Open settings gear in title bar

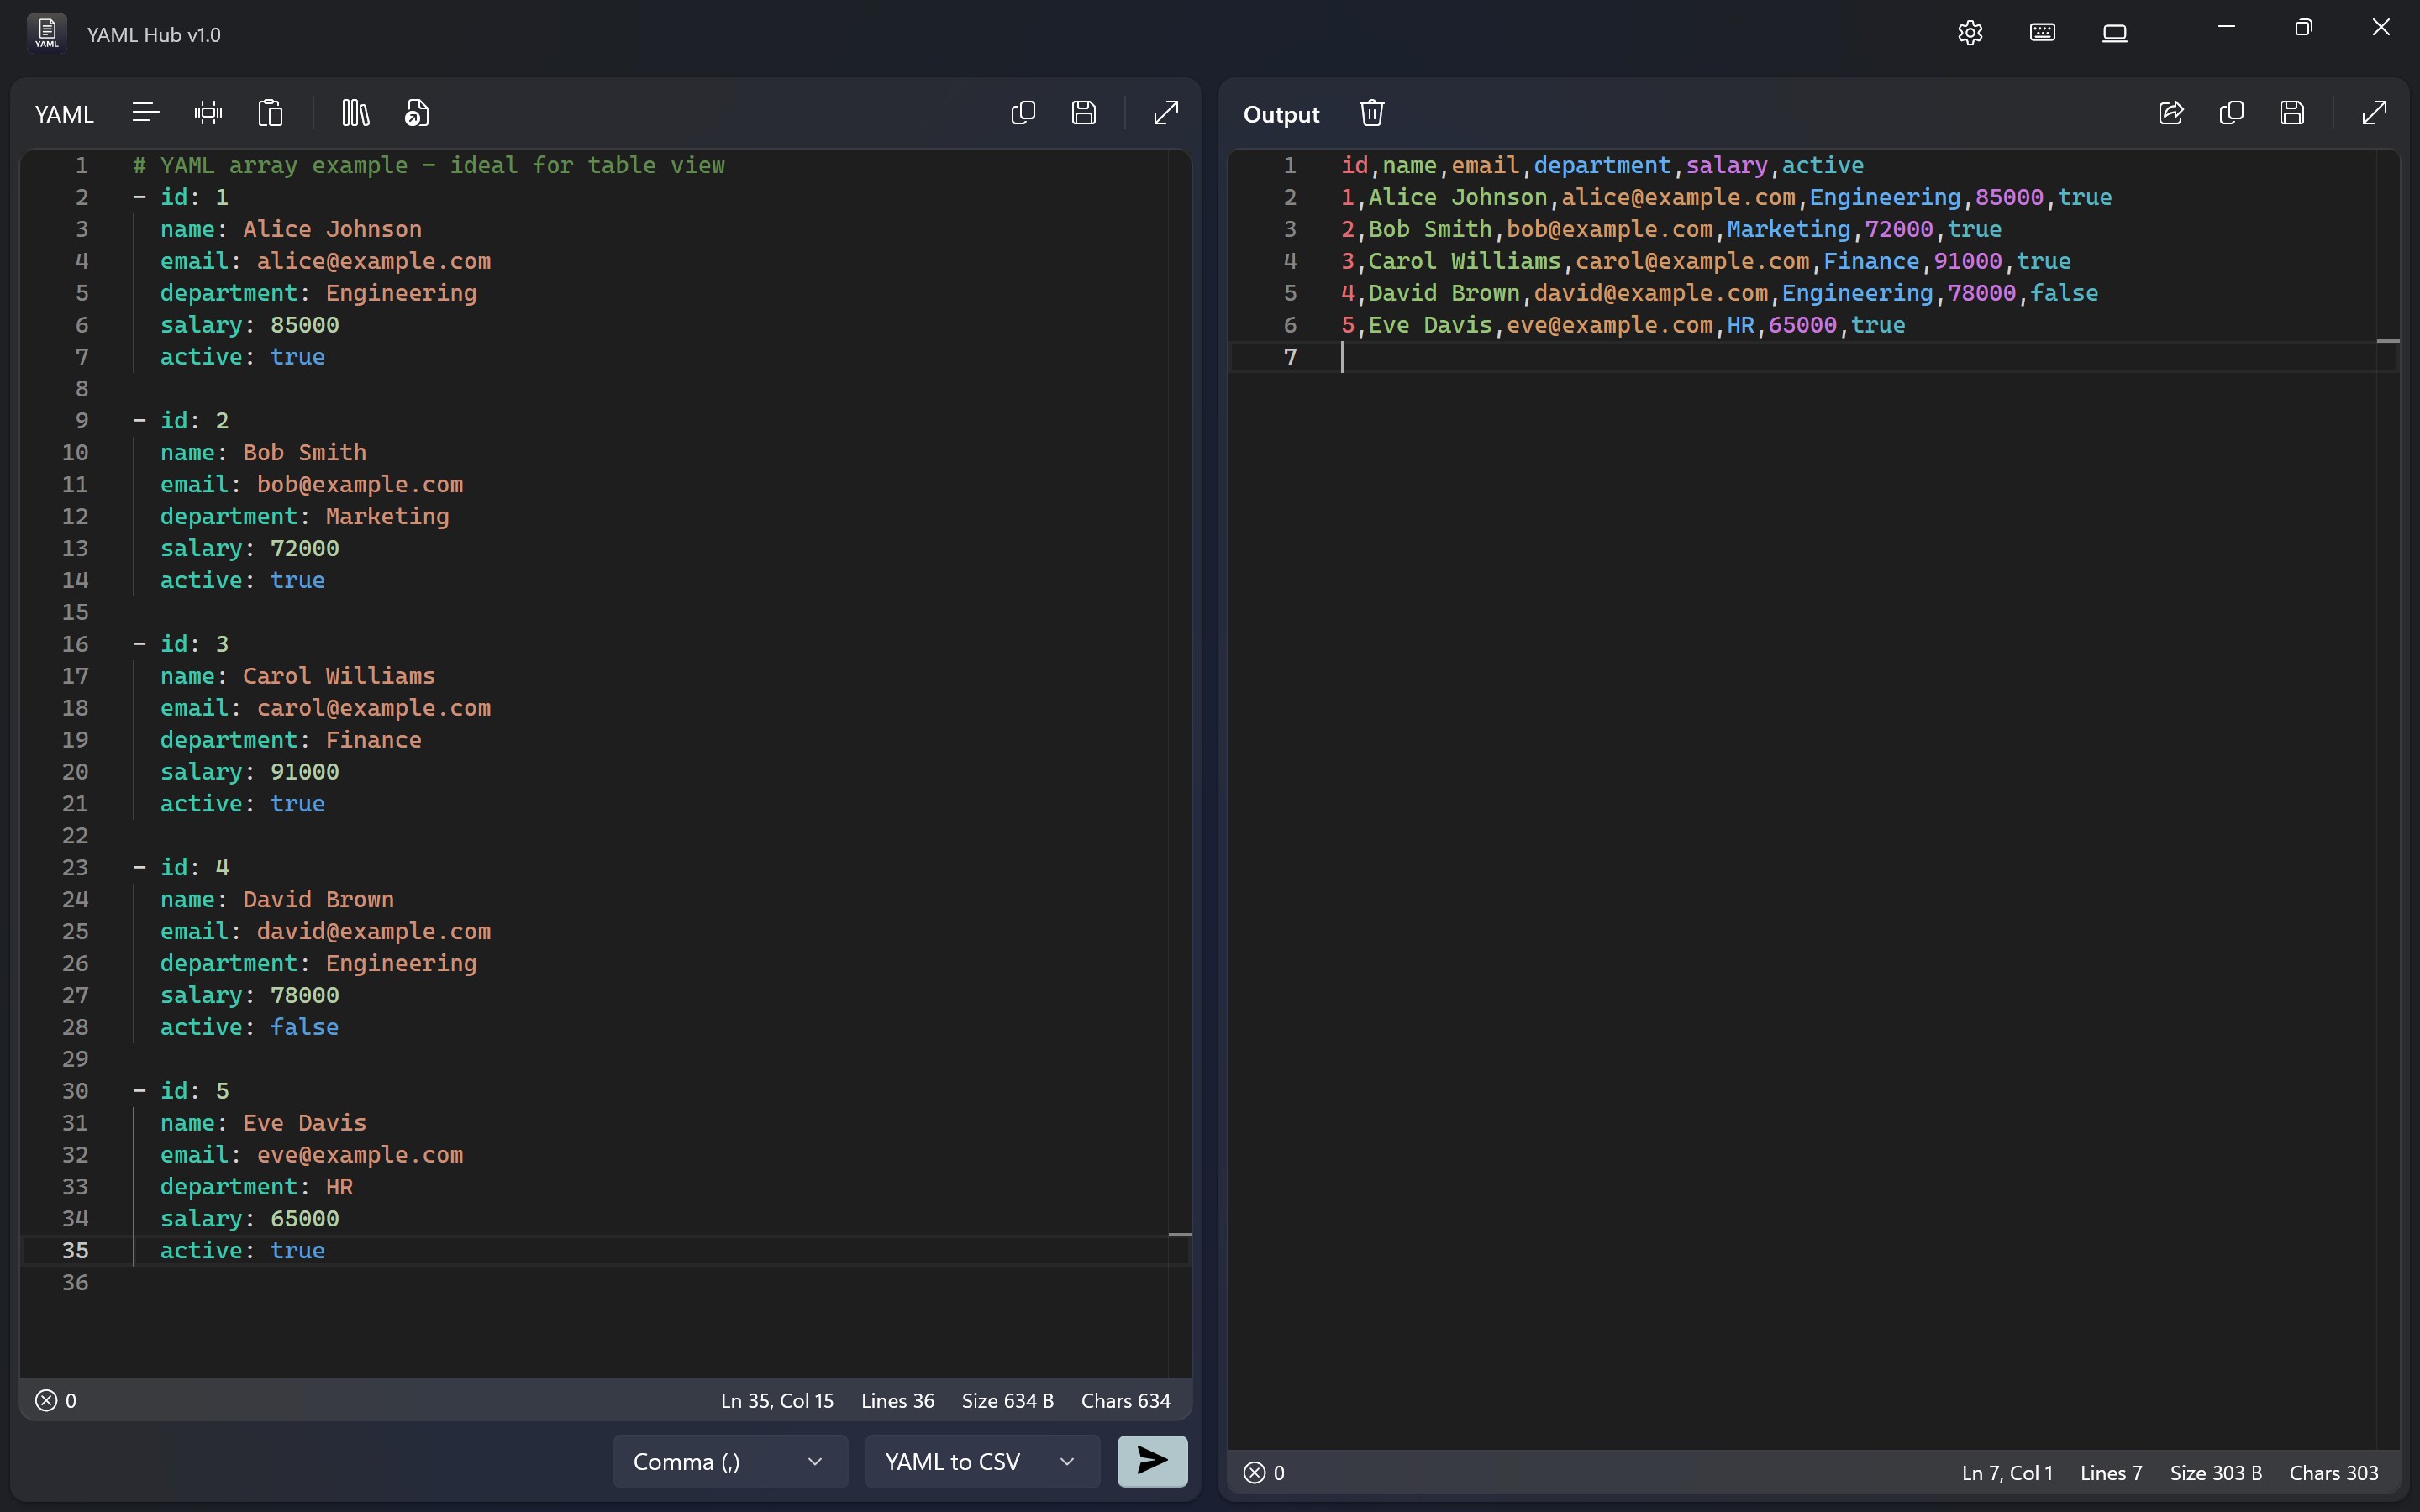(x=1970, y=33)
